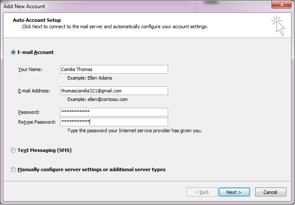Select Manually configure server settings option
The height and width of the screenshot is (205, 295).
coord(13,169)
